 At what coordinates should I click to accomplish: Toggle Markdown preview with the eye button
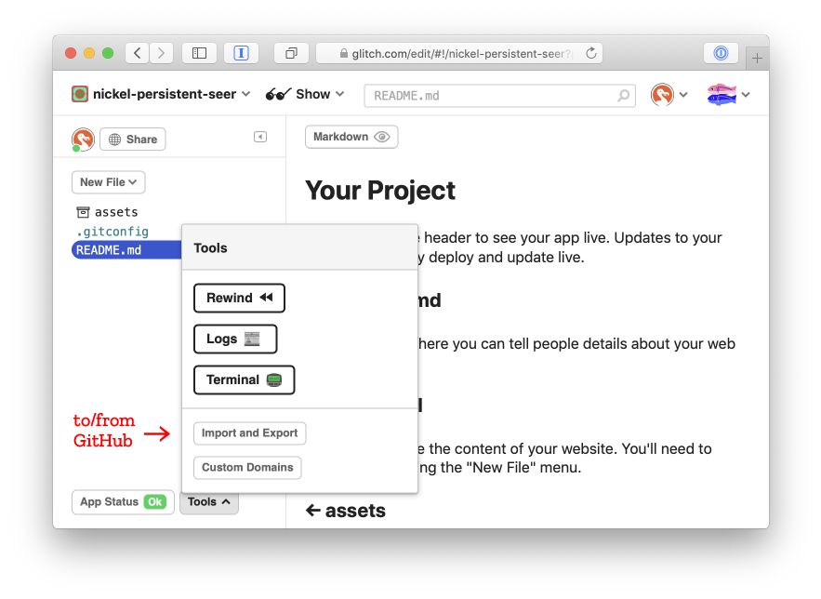tap(351, 137)
